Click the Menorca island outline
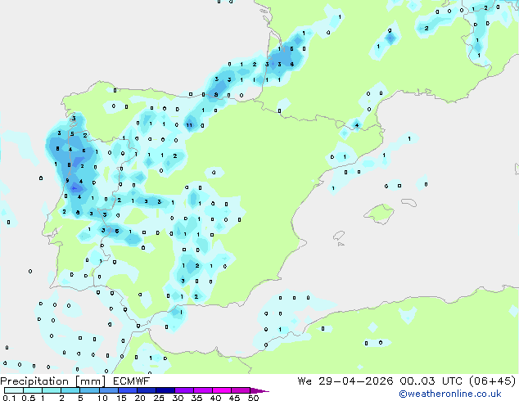This screenshot has height=401, width=519. [x=409, y=202]
